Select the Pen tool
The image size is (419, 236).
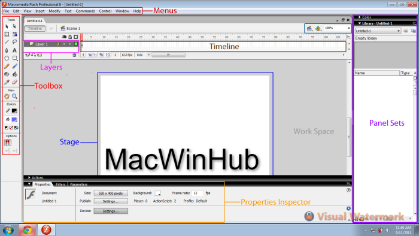[7, 50]
